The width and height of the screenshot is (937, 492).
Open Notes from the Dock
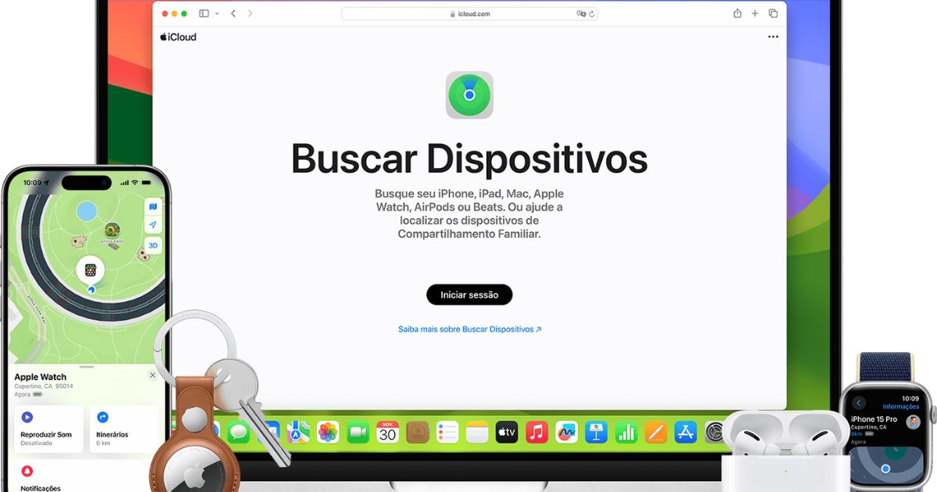click(477, 432)
